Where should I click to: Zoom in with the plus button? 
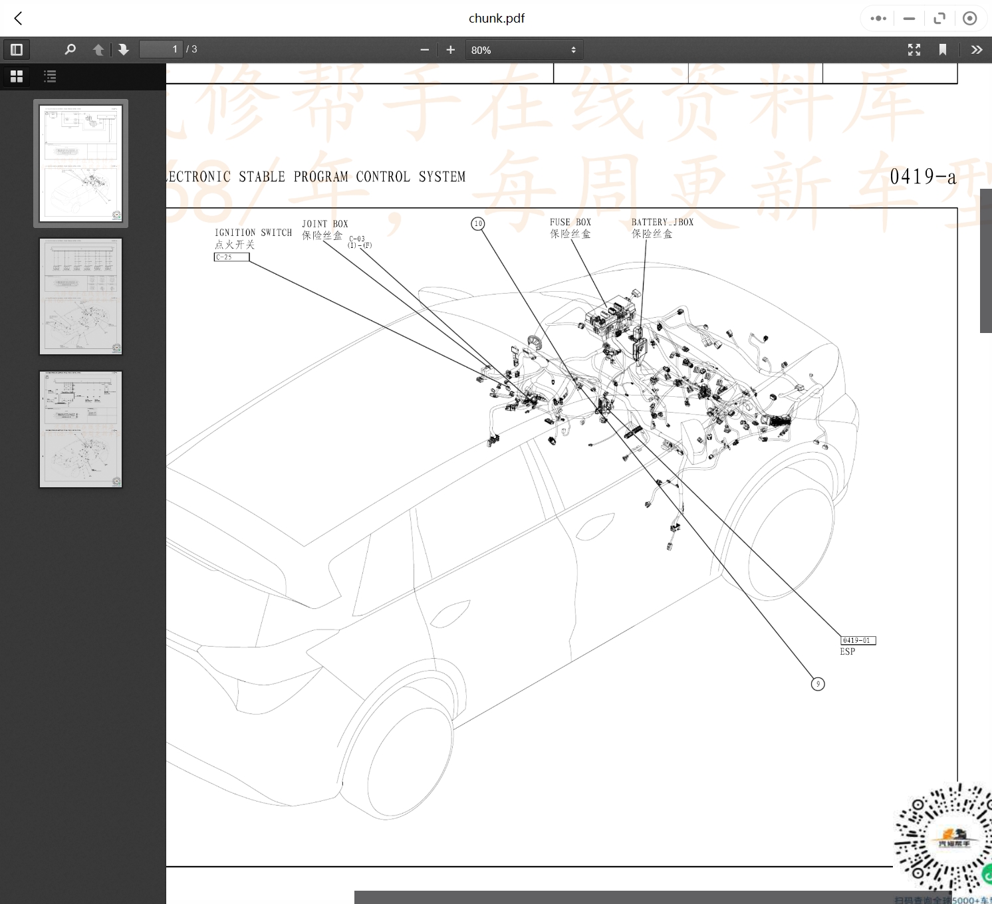[x=451, y=50]
